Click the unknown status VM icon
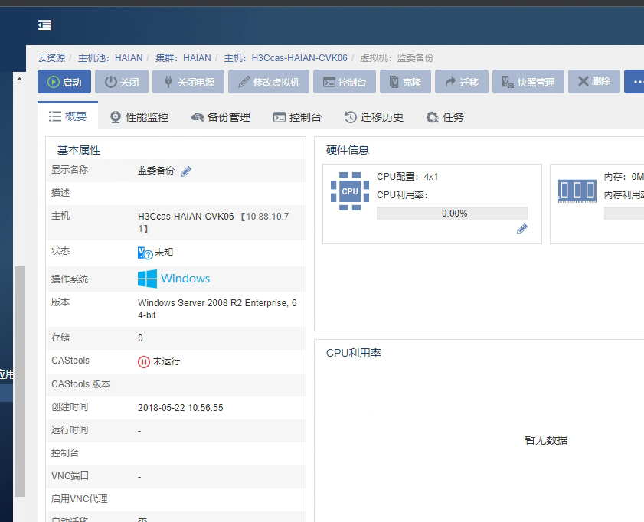The width and height of the screenshot is (644, 522). point(145,253)
